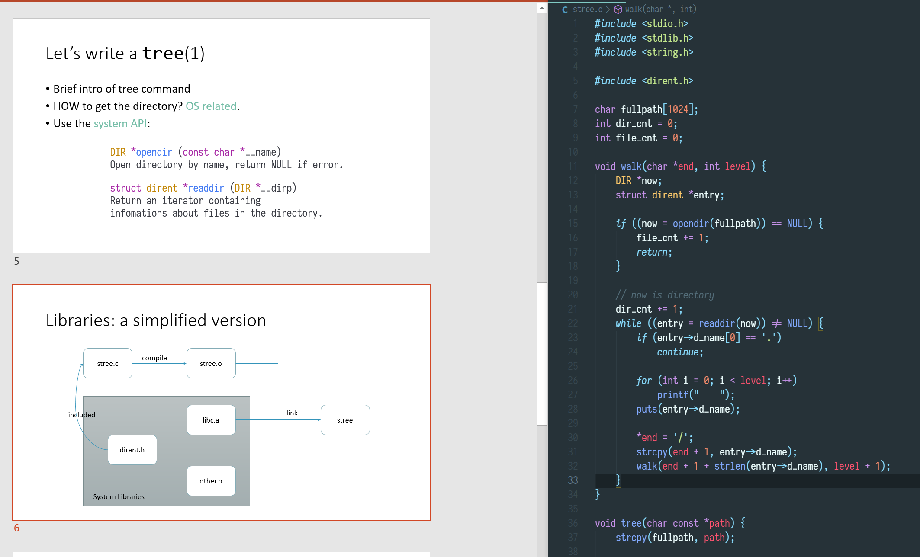920x557 pixels.
Task: Click the slide panel vertical scrollbar thumb
Action: [x=542, y=354]
